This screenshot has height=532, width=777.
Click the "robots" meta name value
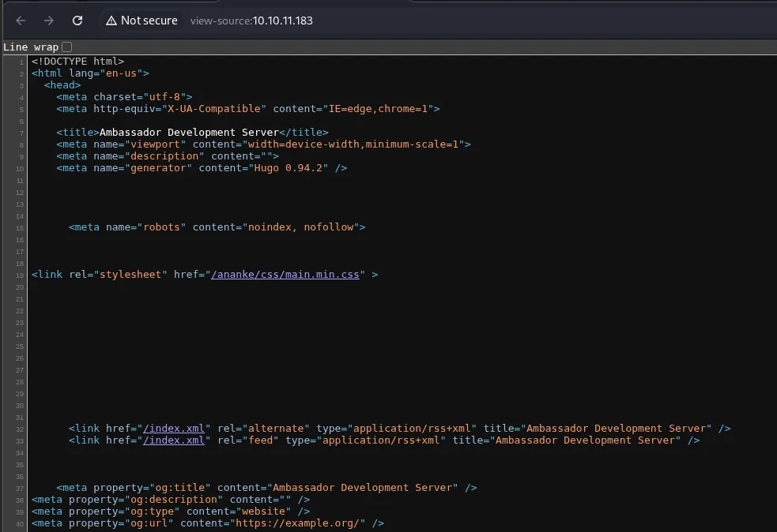point(161,227)
